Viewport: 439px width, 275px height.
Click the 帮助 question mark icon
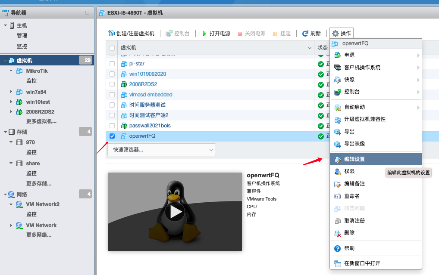tap(338, 248)
